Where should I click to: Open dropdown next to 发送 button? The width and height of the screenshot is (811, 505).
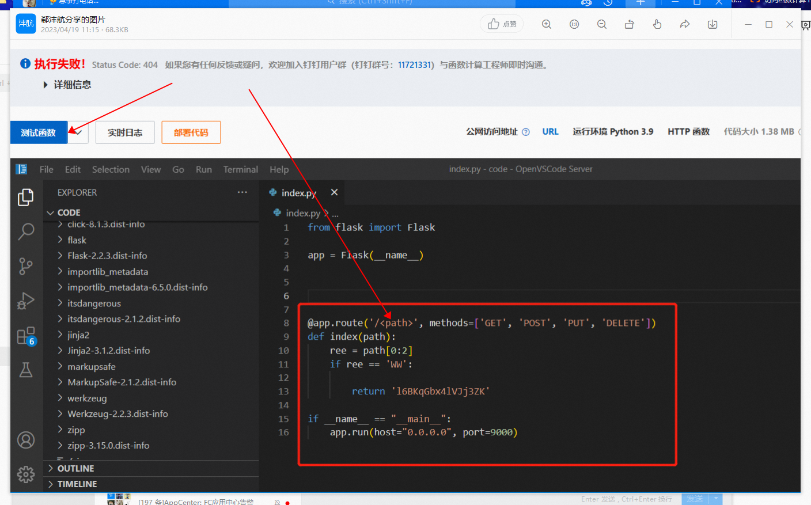click(x=716, y=499)
